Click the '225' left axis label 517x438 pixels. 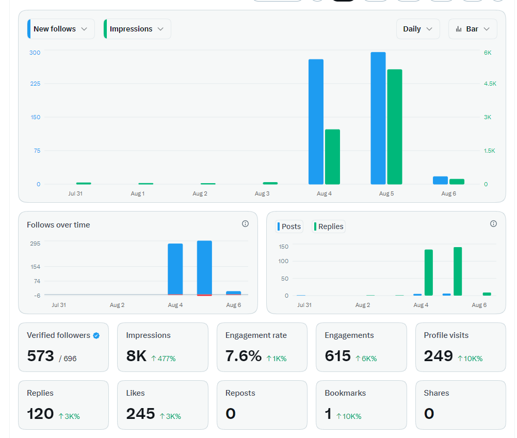tap(35, 84)
